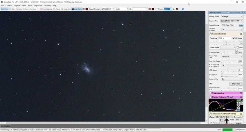Click the Live View toolbar button
This screenshot has width=246, height=132.
(x=5, y=9)
